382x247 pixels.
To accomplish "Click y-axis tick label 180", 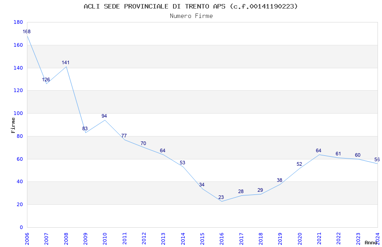I will (x=18, y=22).
